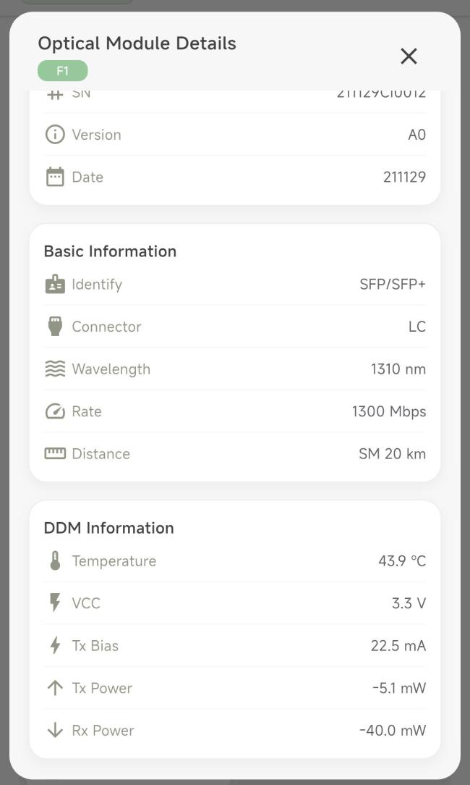Select the 1310 nm wavelength value
The height and width of the screenshot is (785, 470).
(398, 369)
